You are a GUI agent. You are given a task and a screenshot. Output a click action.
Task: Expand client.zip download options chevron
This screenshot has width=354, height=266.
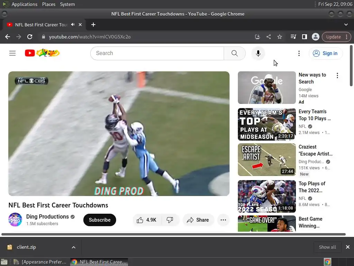click(74, 247)
